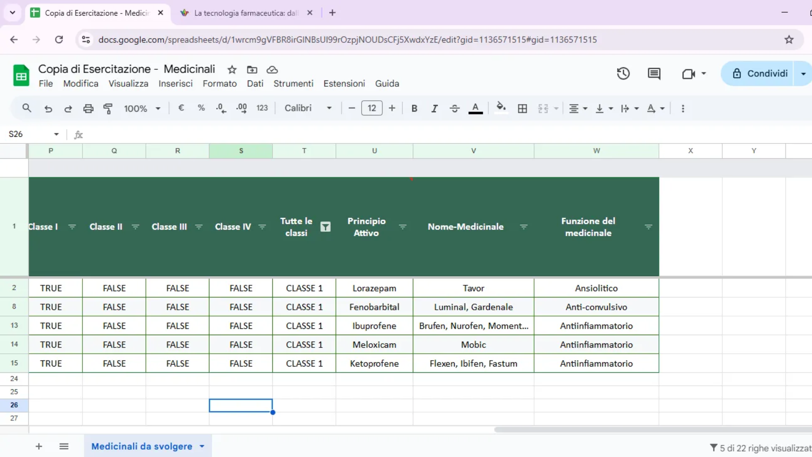Toggle bold formatting
This screenshot has height=457, width=812.
click(414, 108)
